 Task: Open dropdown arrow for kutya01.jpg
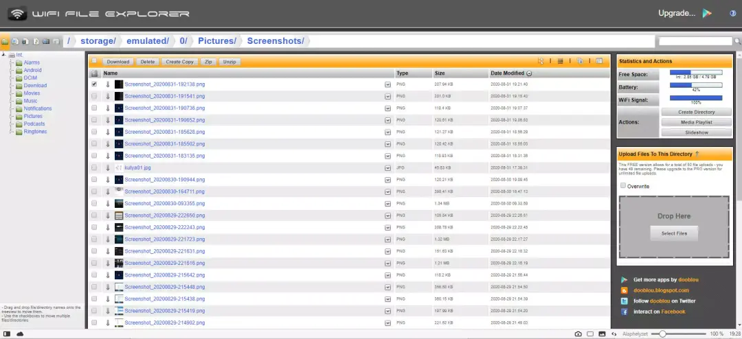(388, 168)
